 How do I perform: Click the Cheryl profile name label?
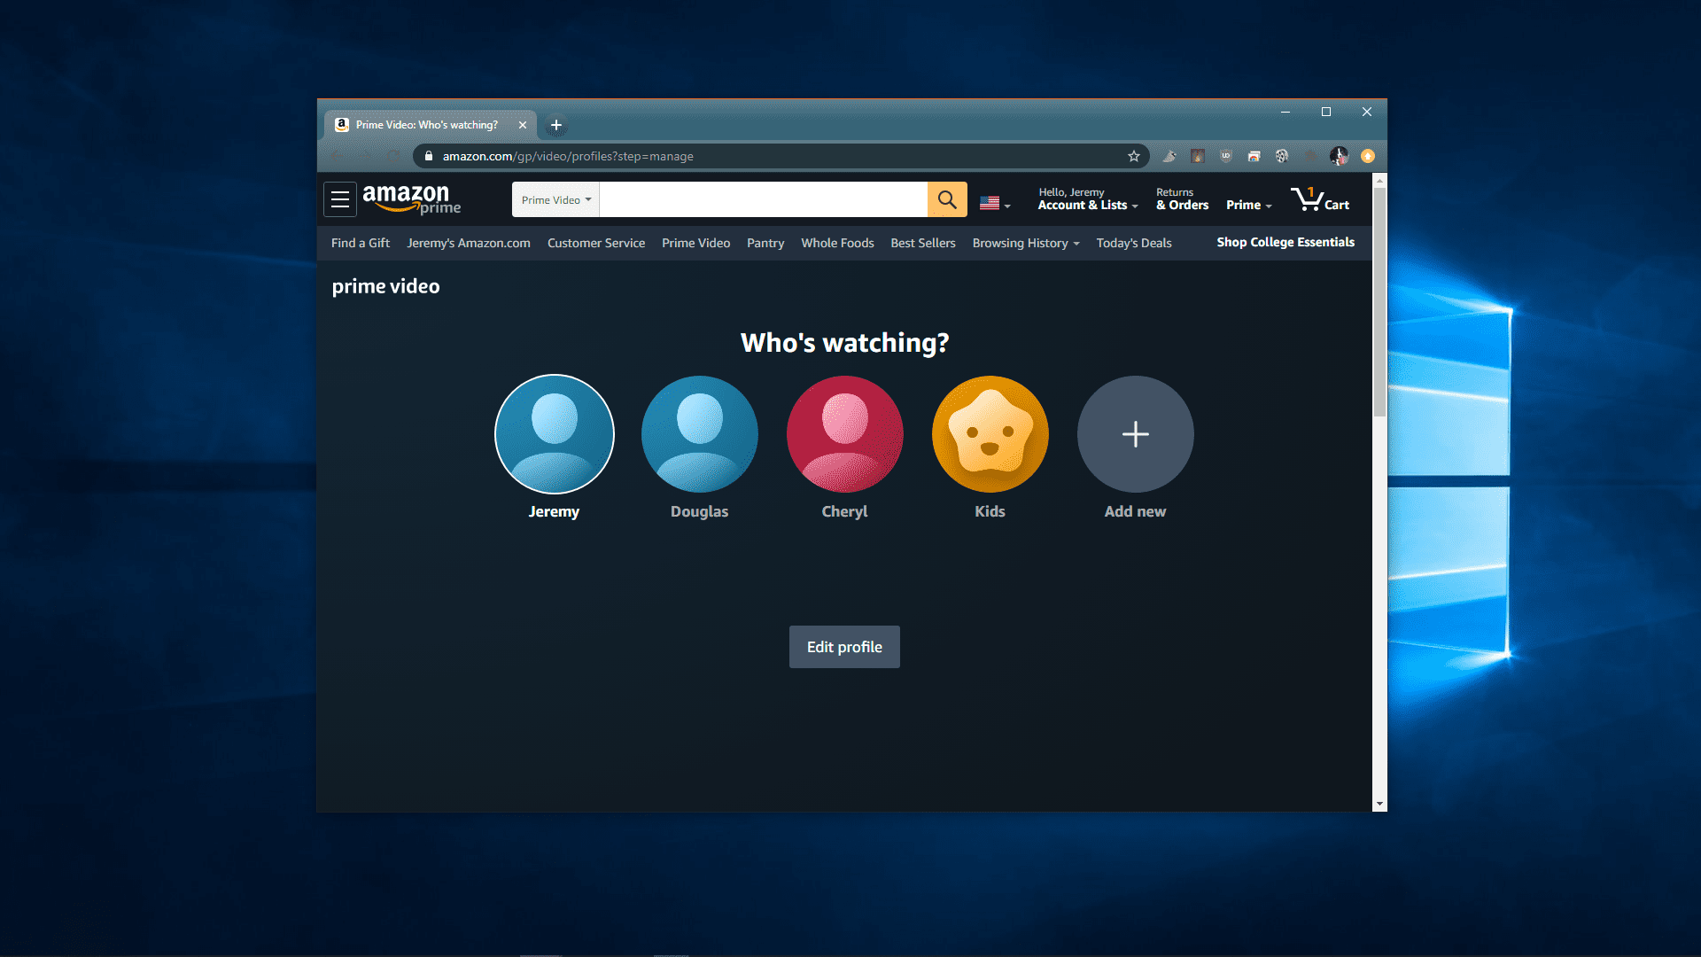click(845, 511)
